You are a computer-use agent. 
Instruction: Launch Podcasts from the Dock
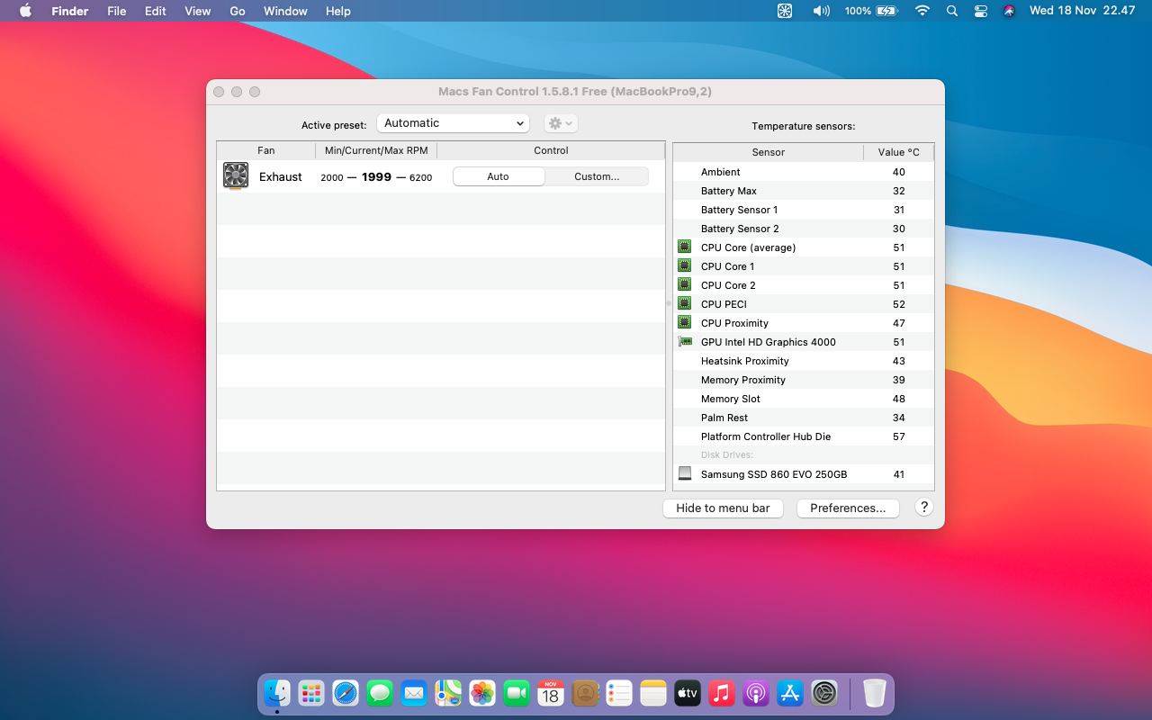pos(756,693)
